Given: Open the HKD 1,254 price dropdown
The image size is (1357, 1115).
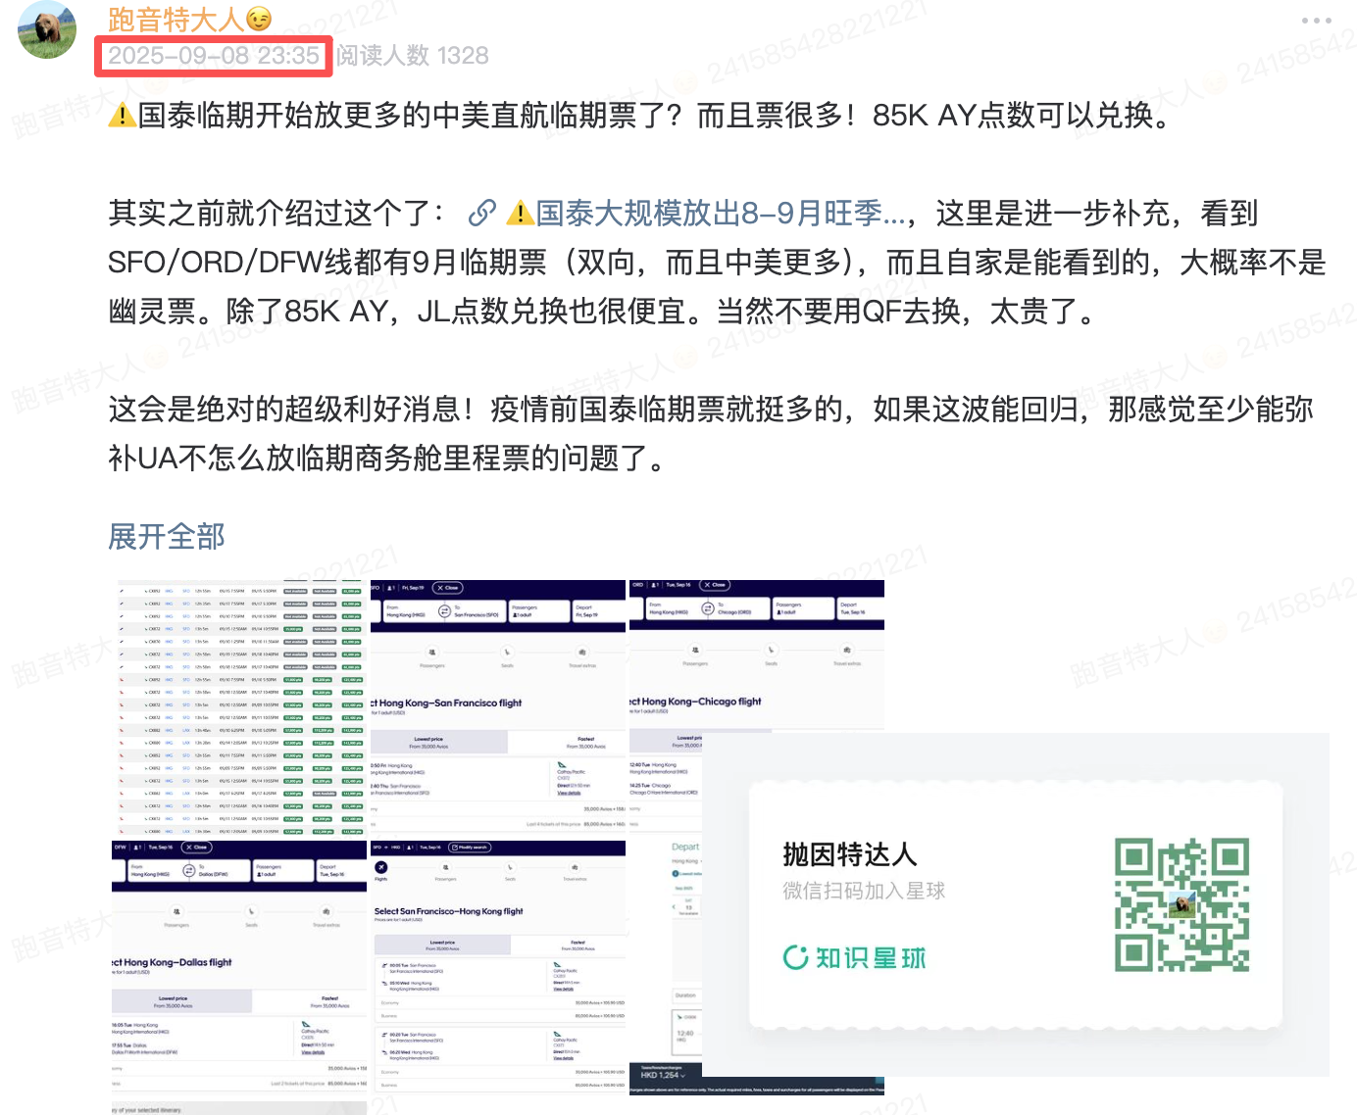Looking at the screenshot, I should coord(663,1075).
